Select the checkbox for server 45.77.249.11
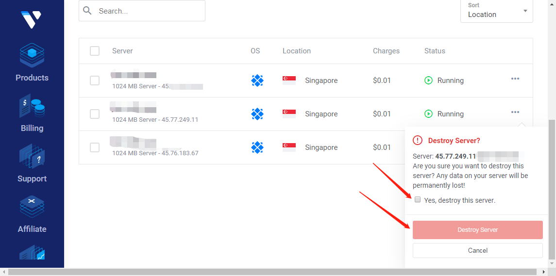 click(x=95, y=114)
